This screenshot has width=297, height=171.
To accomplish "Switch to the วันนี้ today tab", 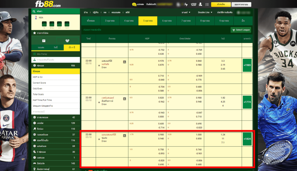I will point(56,48).
